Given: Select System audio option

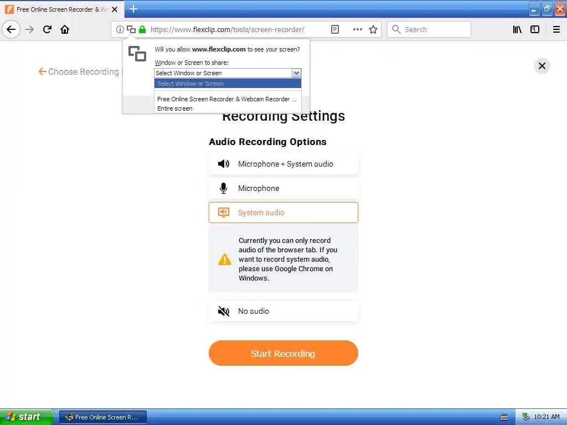Looking at the screenshot, I should [x=283, y=212].
